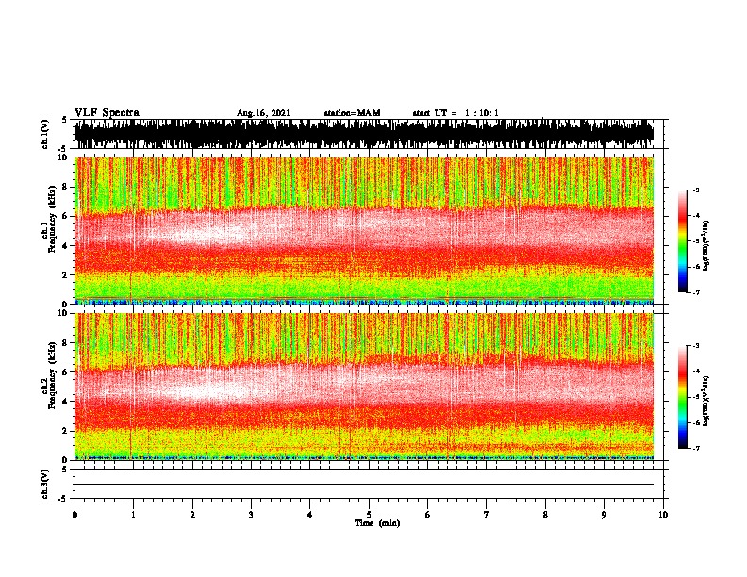Screen dimensions: 747x577
Task: Click the "-7" label on ch.2 color scale
Action: tap(695, 448)
